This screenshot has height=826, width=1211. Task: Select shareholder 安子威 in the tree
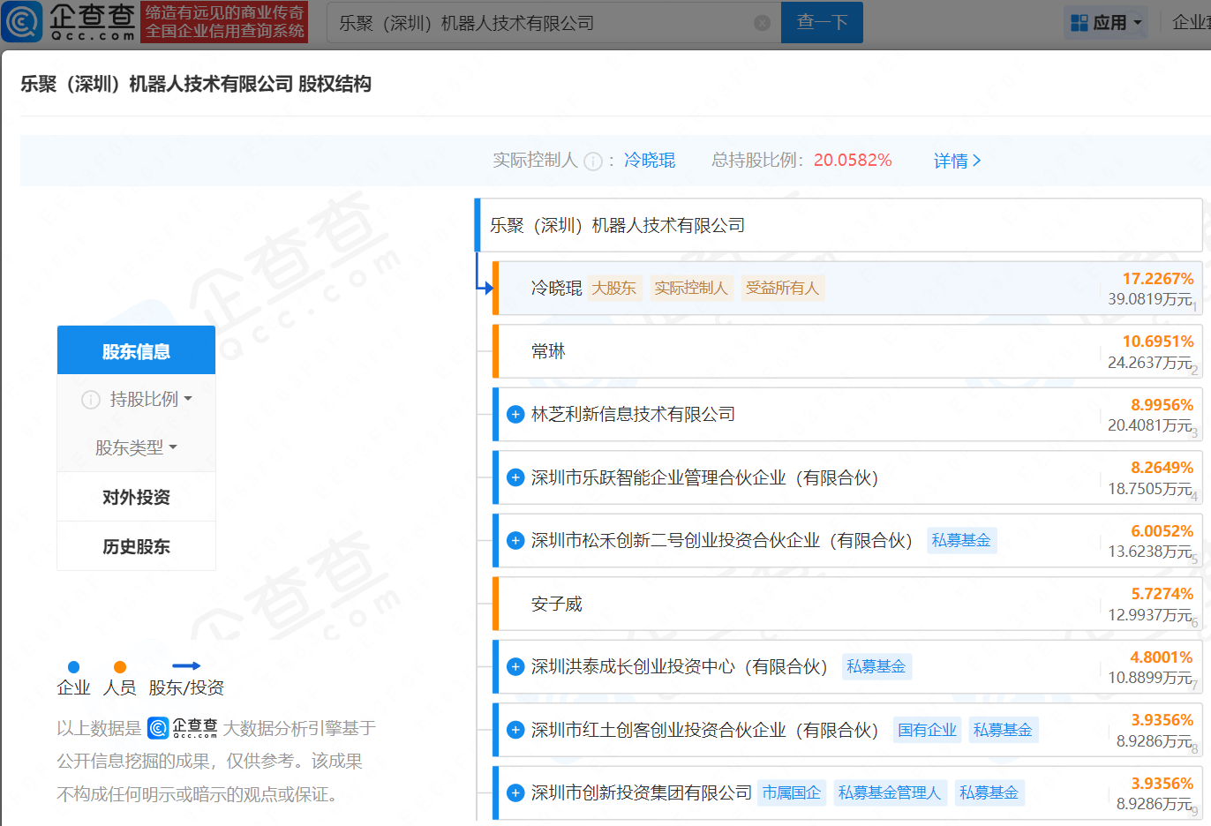click(557, 604)
